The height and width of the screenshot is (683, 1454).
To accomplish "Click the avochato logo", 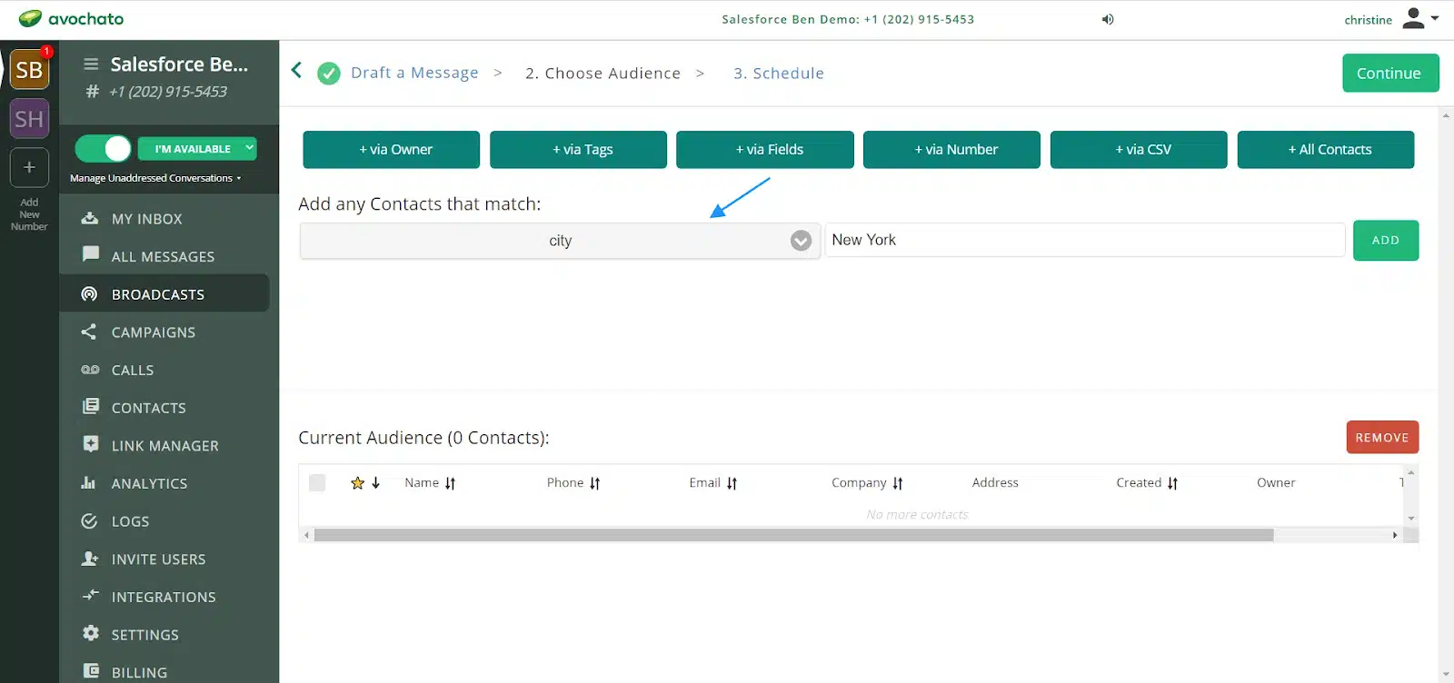I will pos(71,18).
